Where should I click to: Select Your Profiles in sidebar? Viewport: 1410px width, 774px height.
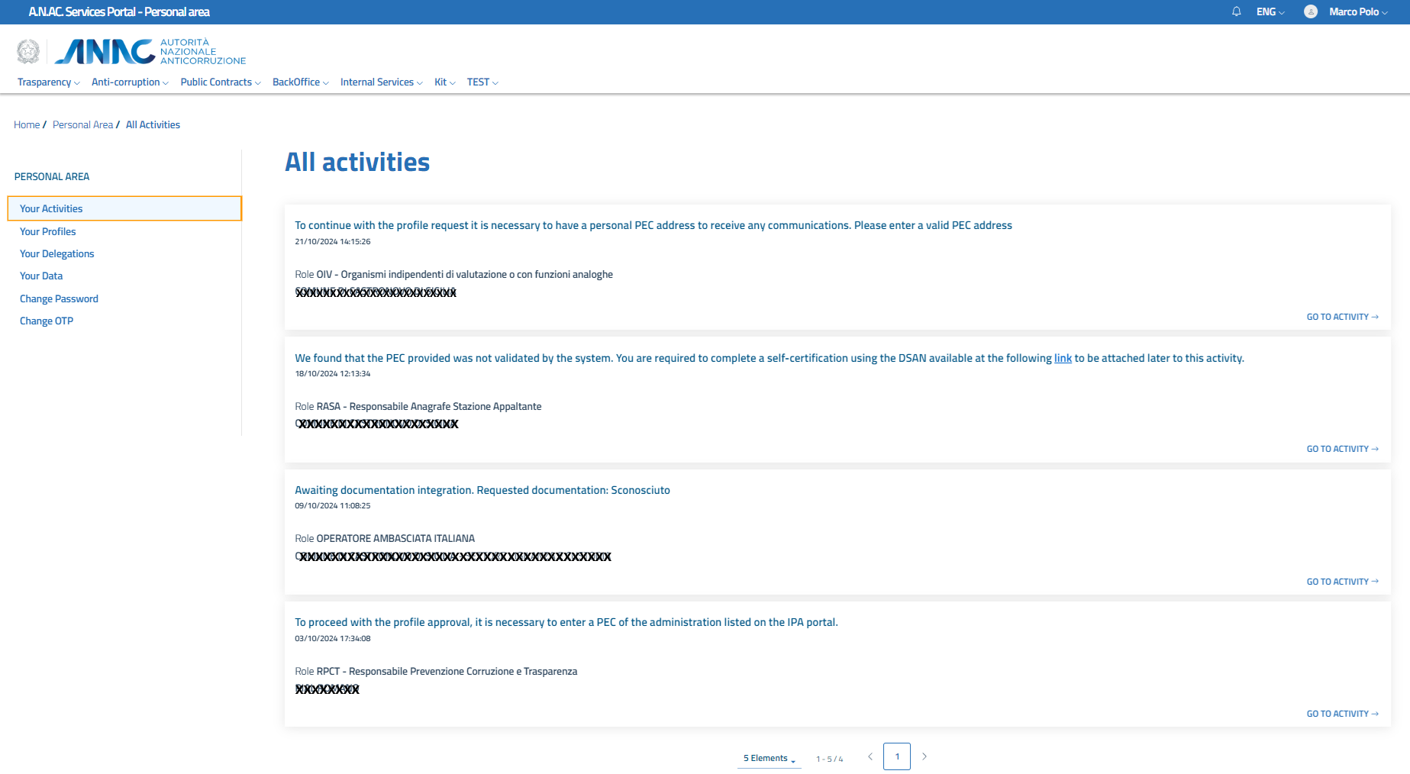(x=48, y=231)
